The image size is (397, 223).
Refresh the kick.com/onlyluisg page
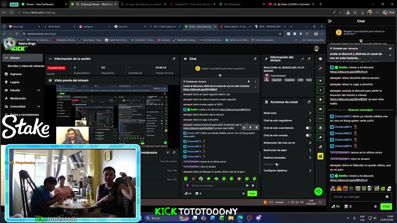(11, 12)
